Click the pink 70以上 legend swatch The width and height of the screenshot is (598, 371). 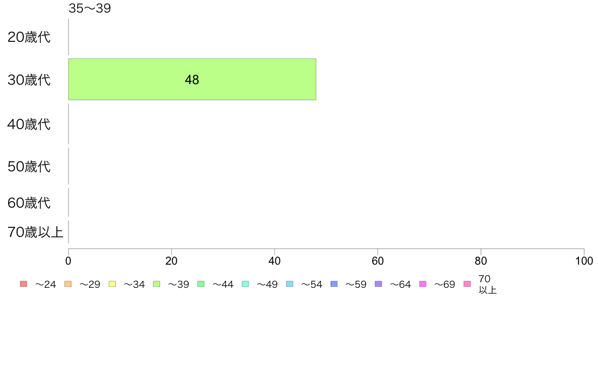[467, 284]
